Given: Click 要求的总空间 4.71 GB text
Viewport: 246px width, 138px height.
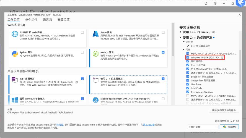Looking at the screenshot, I should click(227, 121).
